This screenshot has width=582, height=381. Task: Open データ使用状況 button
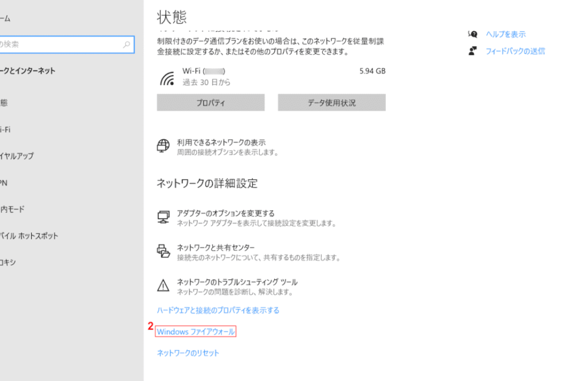click(x=331, y=103)
